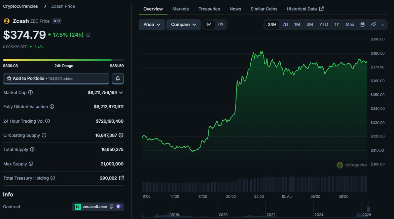The image size is (394, 219).
Task: Click the price alert bell icon
Action: coord(118,79)
